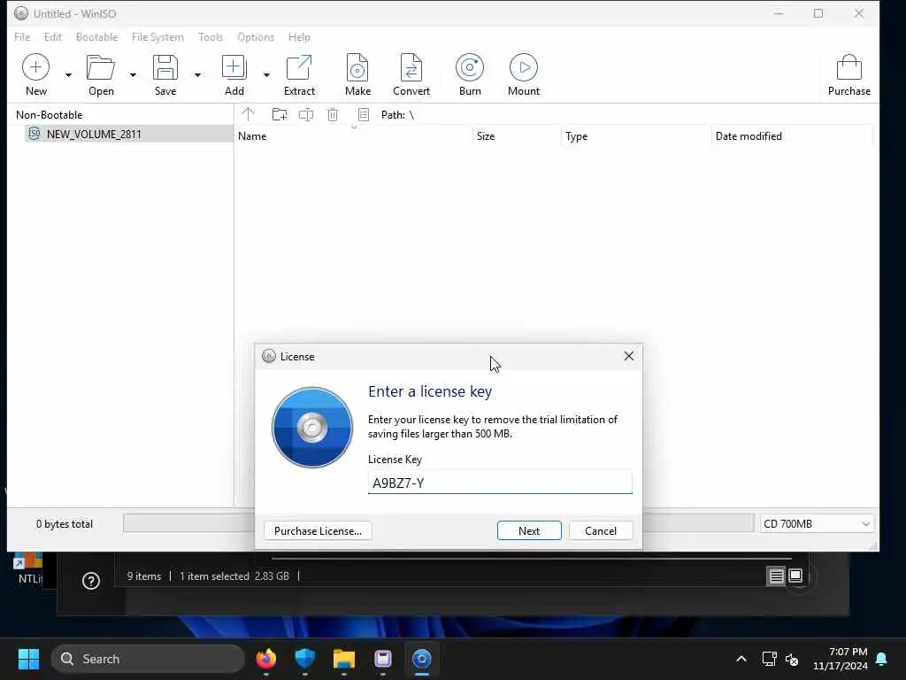Open the Edit menu
This screenshot has height=680, width=906.
click(52, 37)
